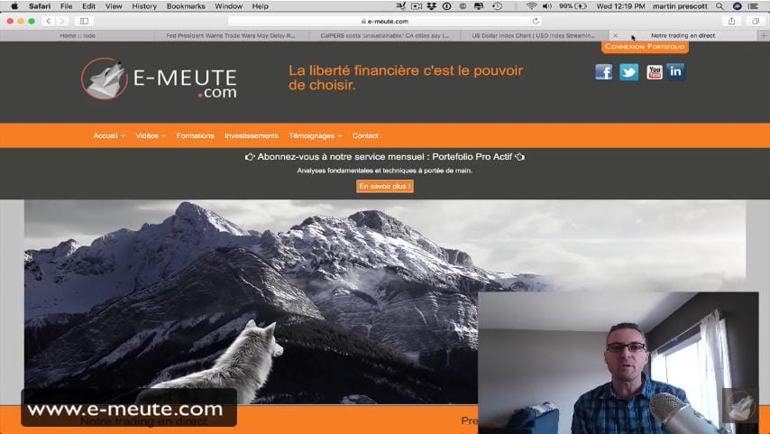Viewport: 770px width, 434px height.
Task: Open Spotlight search in menu bar
Action: click(720, 6)
